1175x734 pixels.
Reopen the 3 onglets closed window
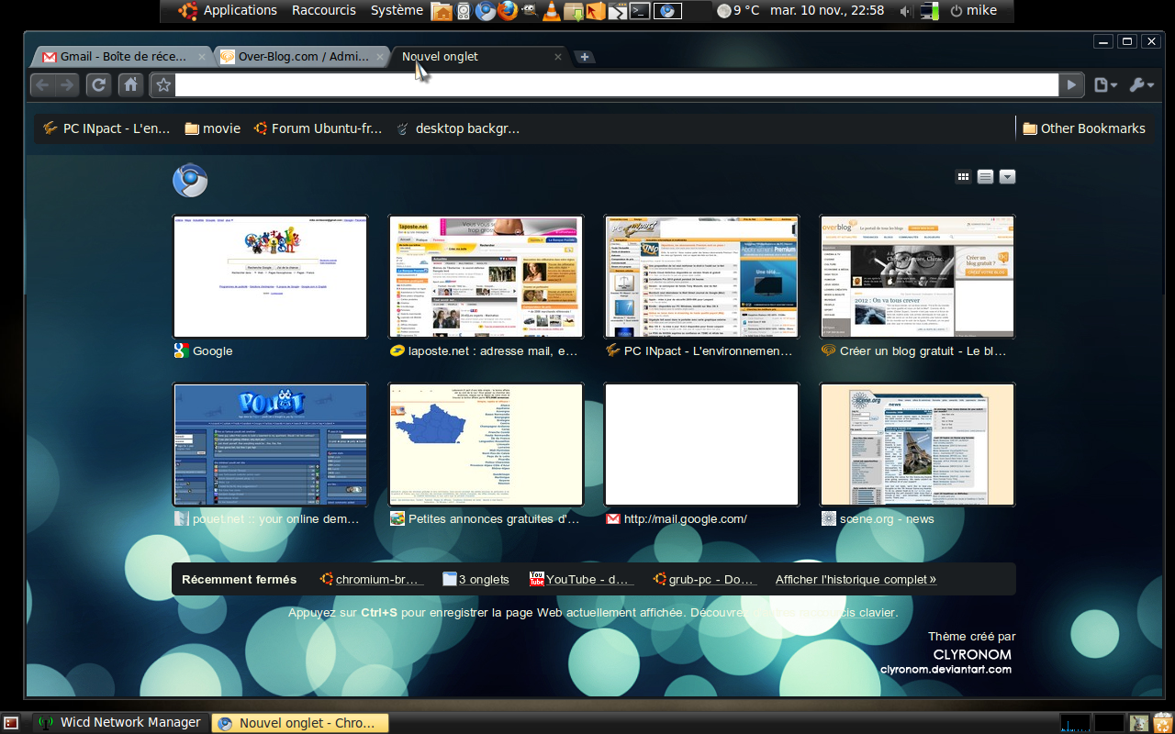[476, 579]
